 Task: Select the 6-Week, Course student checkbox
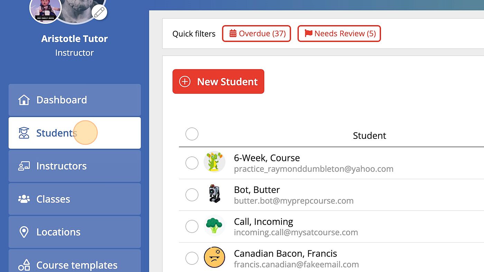point(192,163)
